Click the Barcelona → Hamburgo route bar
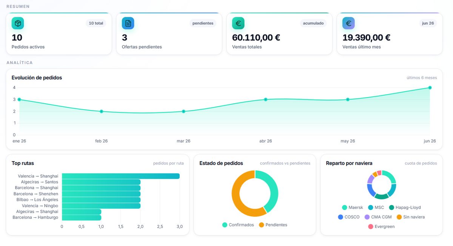This screenshot has width=453, height=246. tap(82, 217)
